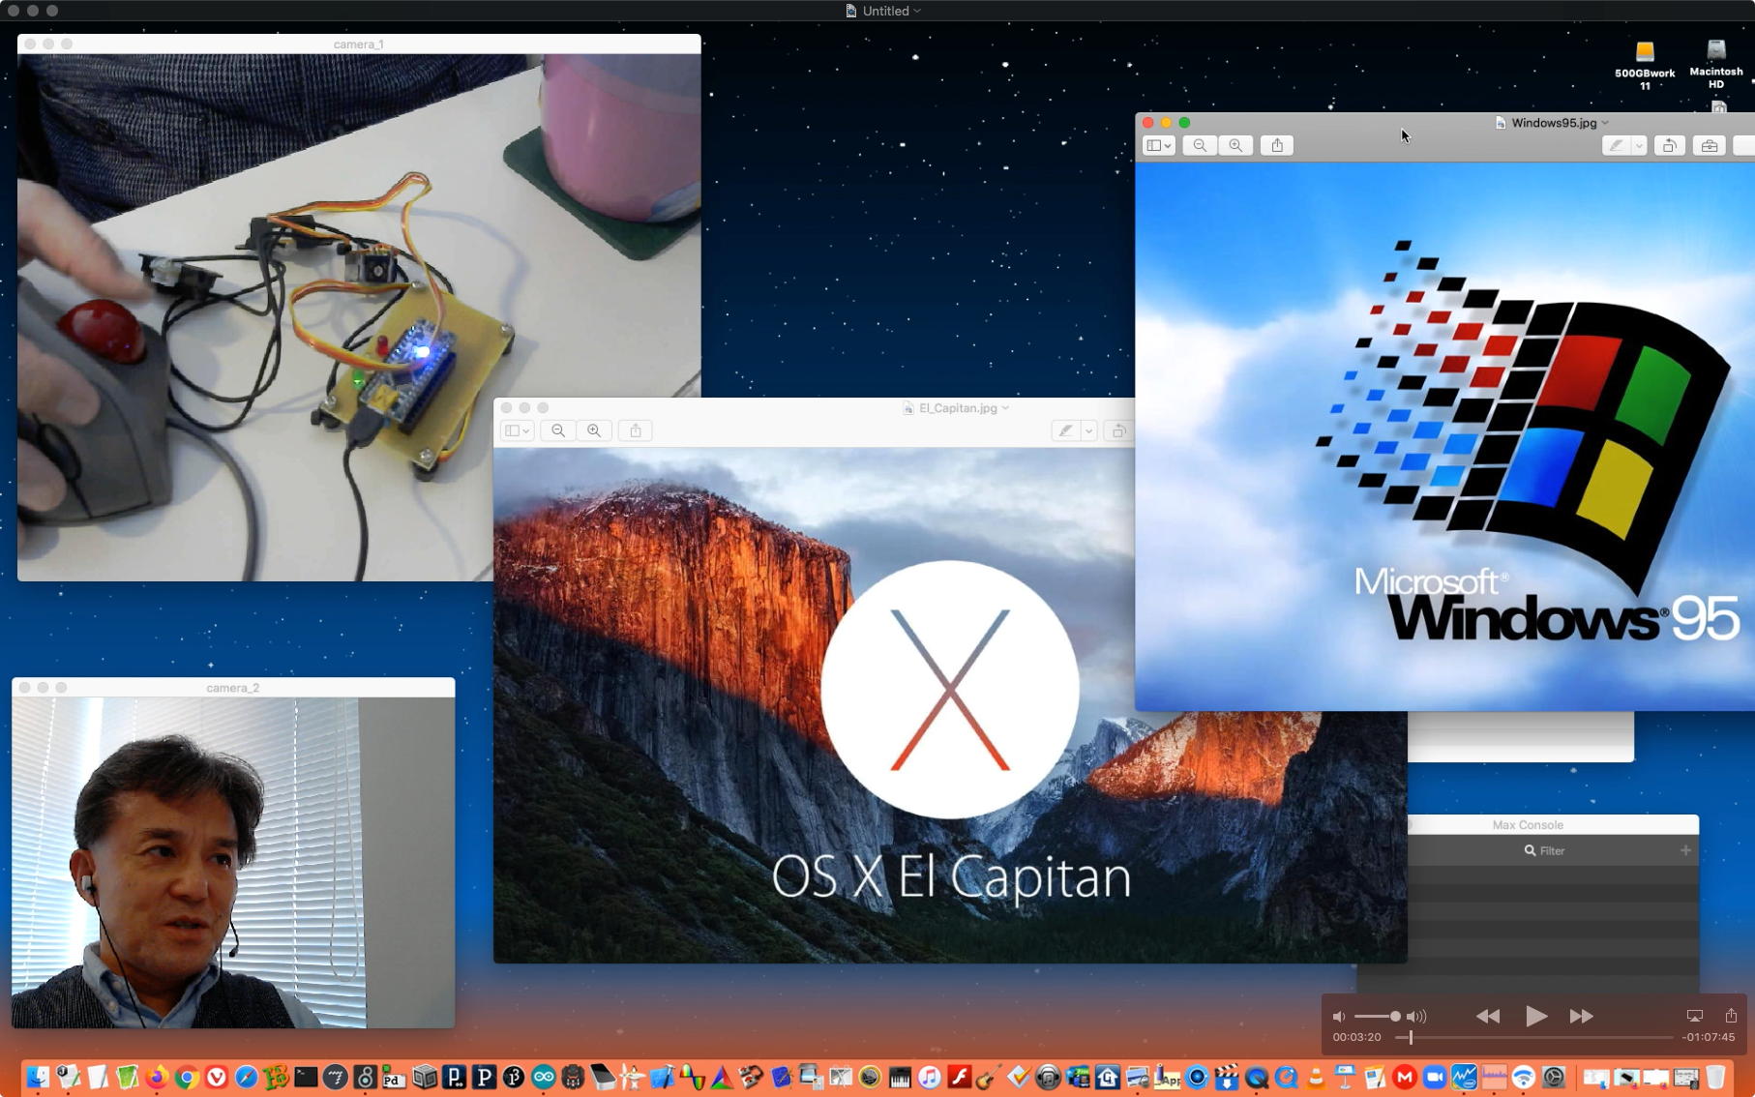Click the elapsed time 00:03:20

click(1356, 1037)
